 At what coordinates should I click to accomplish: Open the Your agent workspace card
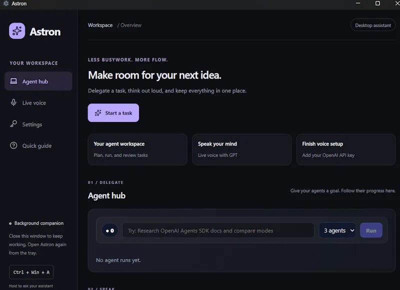point(138,149)
